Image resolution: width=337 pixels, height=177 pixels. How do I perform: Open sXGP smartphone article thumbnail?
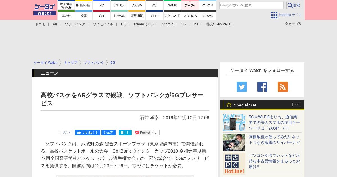pyautogui.click(x=234, y=122)
